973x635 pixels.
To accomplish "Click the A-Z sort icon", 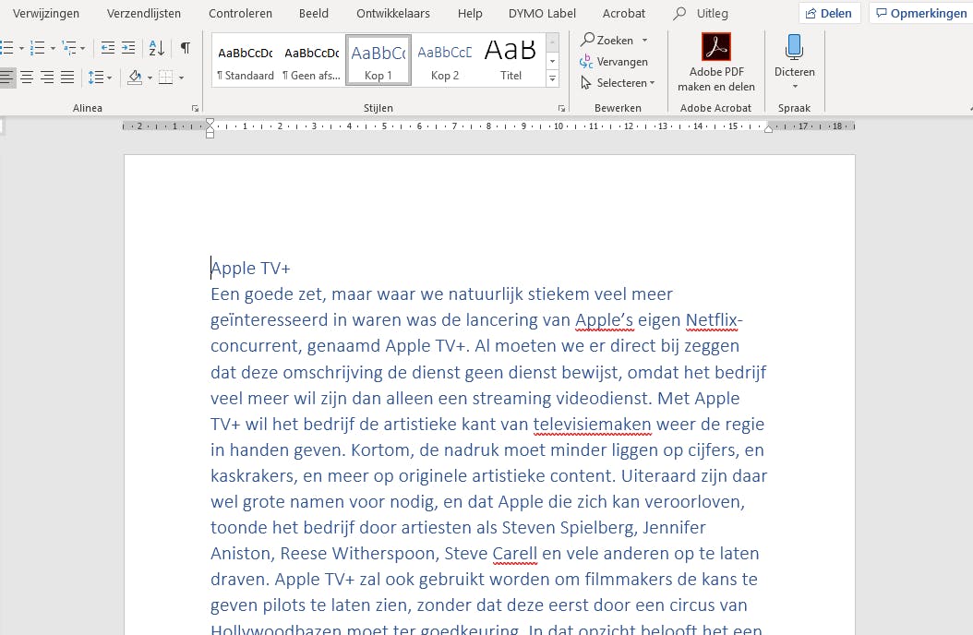I will pos(156,48).
